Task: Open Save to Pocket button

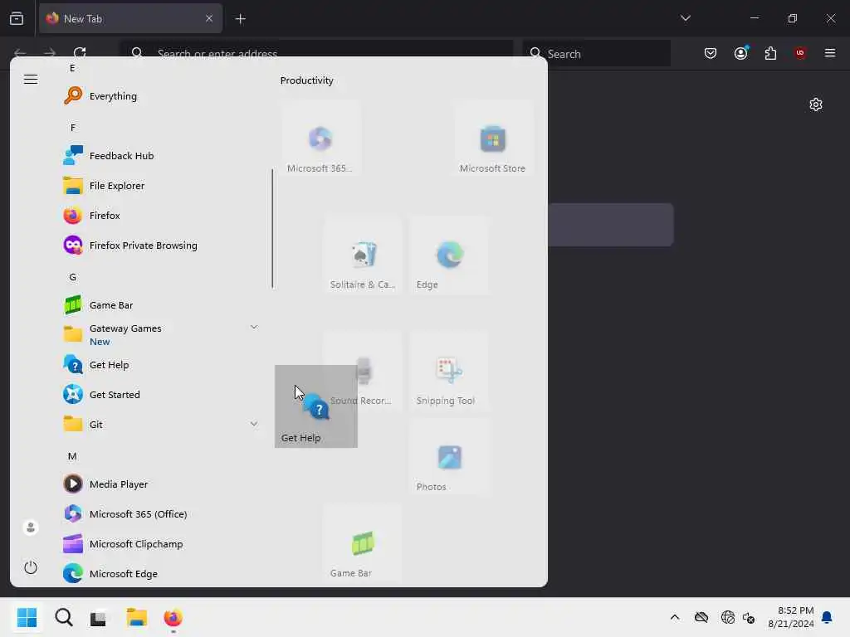Action: pyautogui.click(x=711, y=53)
